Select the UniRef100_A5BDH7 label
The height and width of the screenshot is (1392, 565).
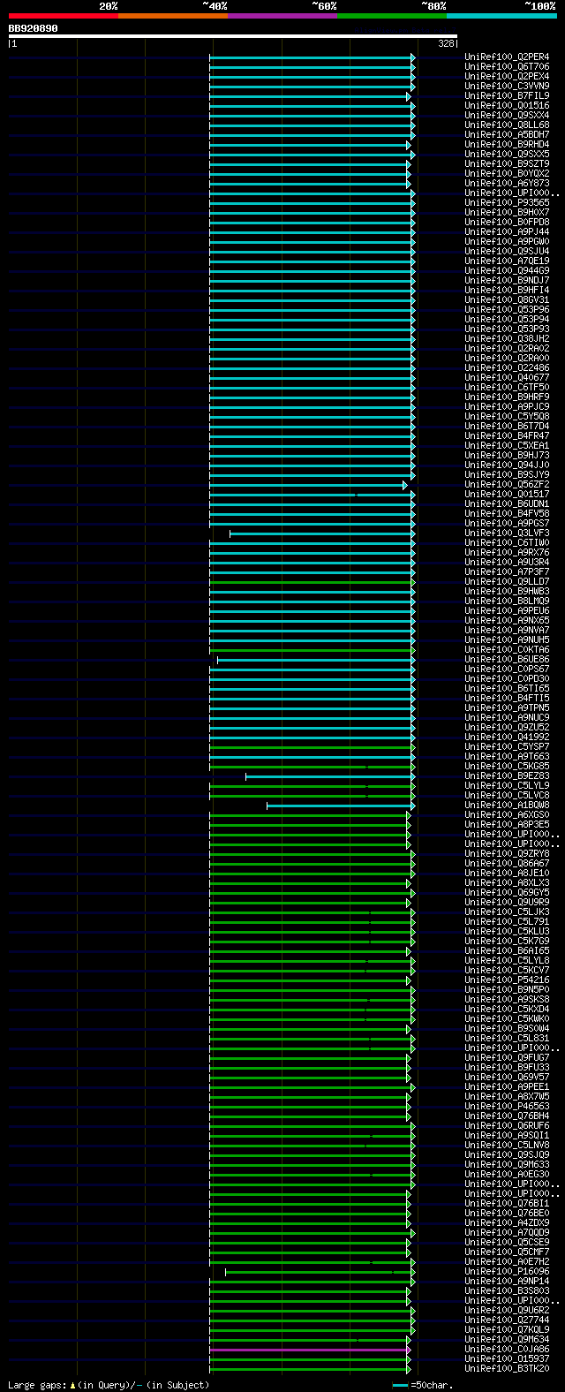coord(507,135)
